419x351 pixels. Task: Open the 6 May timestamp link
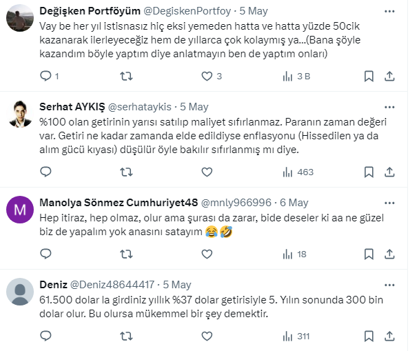click(x=294, y=203)
